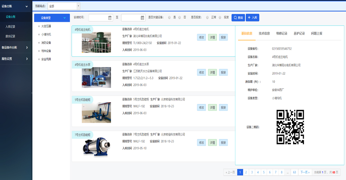This screenshot has width=346, height=180.
Task: Click the 入库 plus button
Action: [252, 18]
